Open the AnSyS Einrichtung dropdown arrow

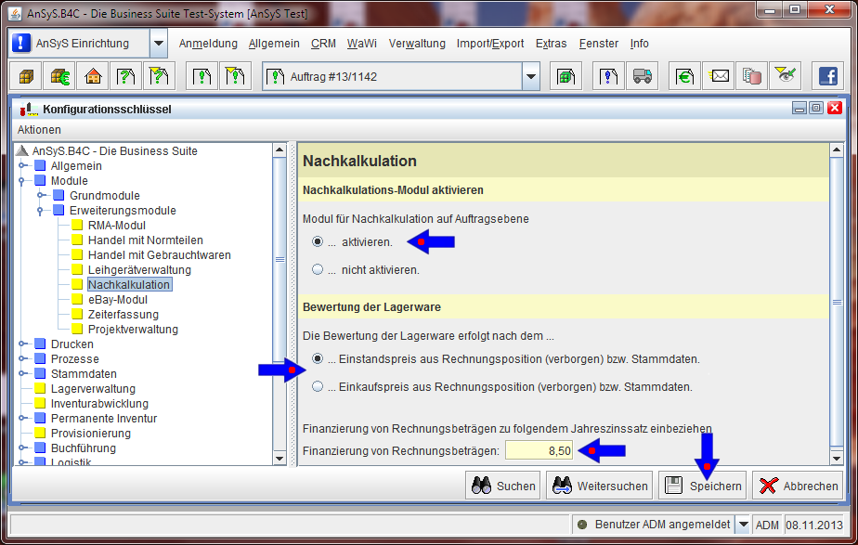158,44
